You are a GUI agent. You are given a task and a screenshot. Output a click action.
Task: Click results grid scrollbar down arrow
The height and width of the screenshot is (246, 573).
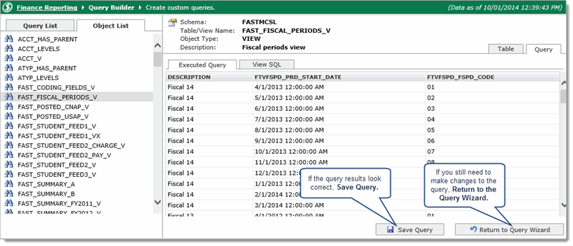[x=564, y=205]
